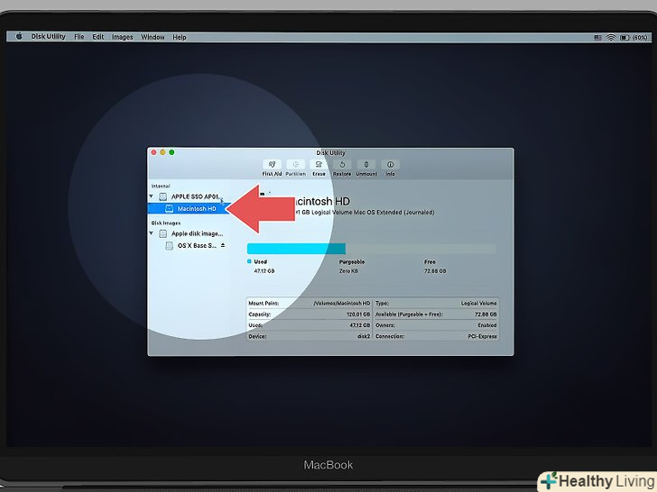Click the APPLE SSD drive icon
657x492 pixels.
point(163,196)
